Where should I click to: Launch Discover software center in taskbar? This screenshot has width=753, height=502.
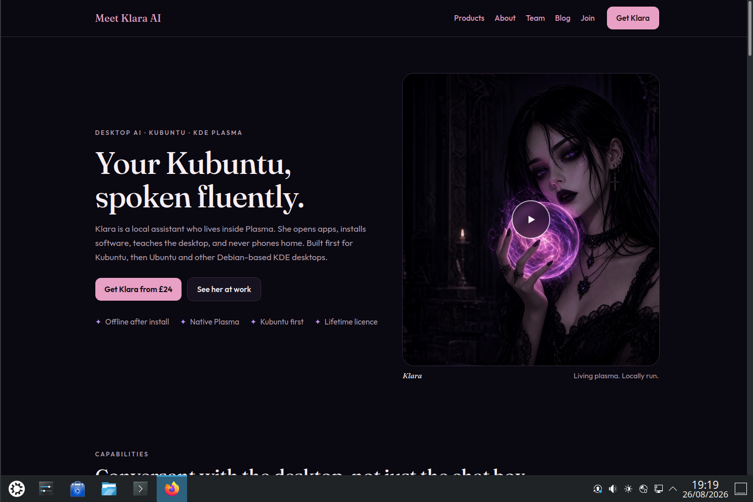[x=78, y=489]
